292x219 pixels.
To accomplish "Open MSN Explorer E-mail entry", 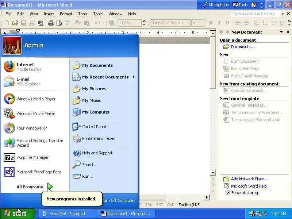I will [x=35, y=81].
